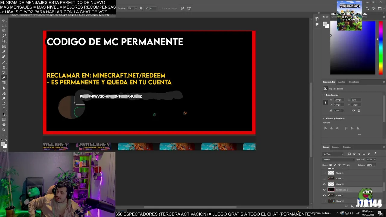Flip layer horizontally in Transformar section
The height and width of the screenshot is (217, 386).
(x=353, y=110)
